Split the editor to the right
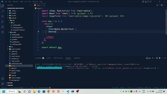 tap(162, 5)
